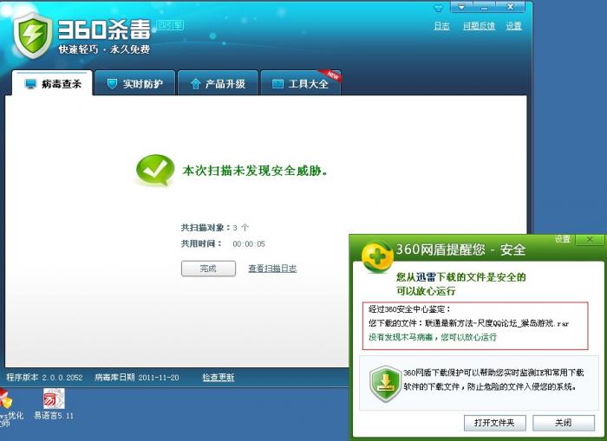Switch to the 工具大全 tab
The height and width of the screenshot is (441, 607).
click(301, 83)
